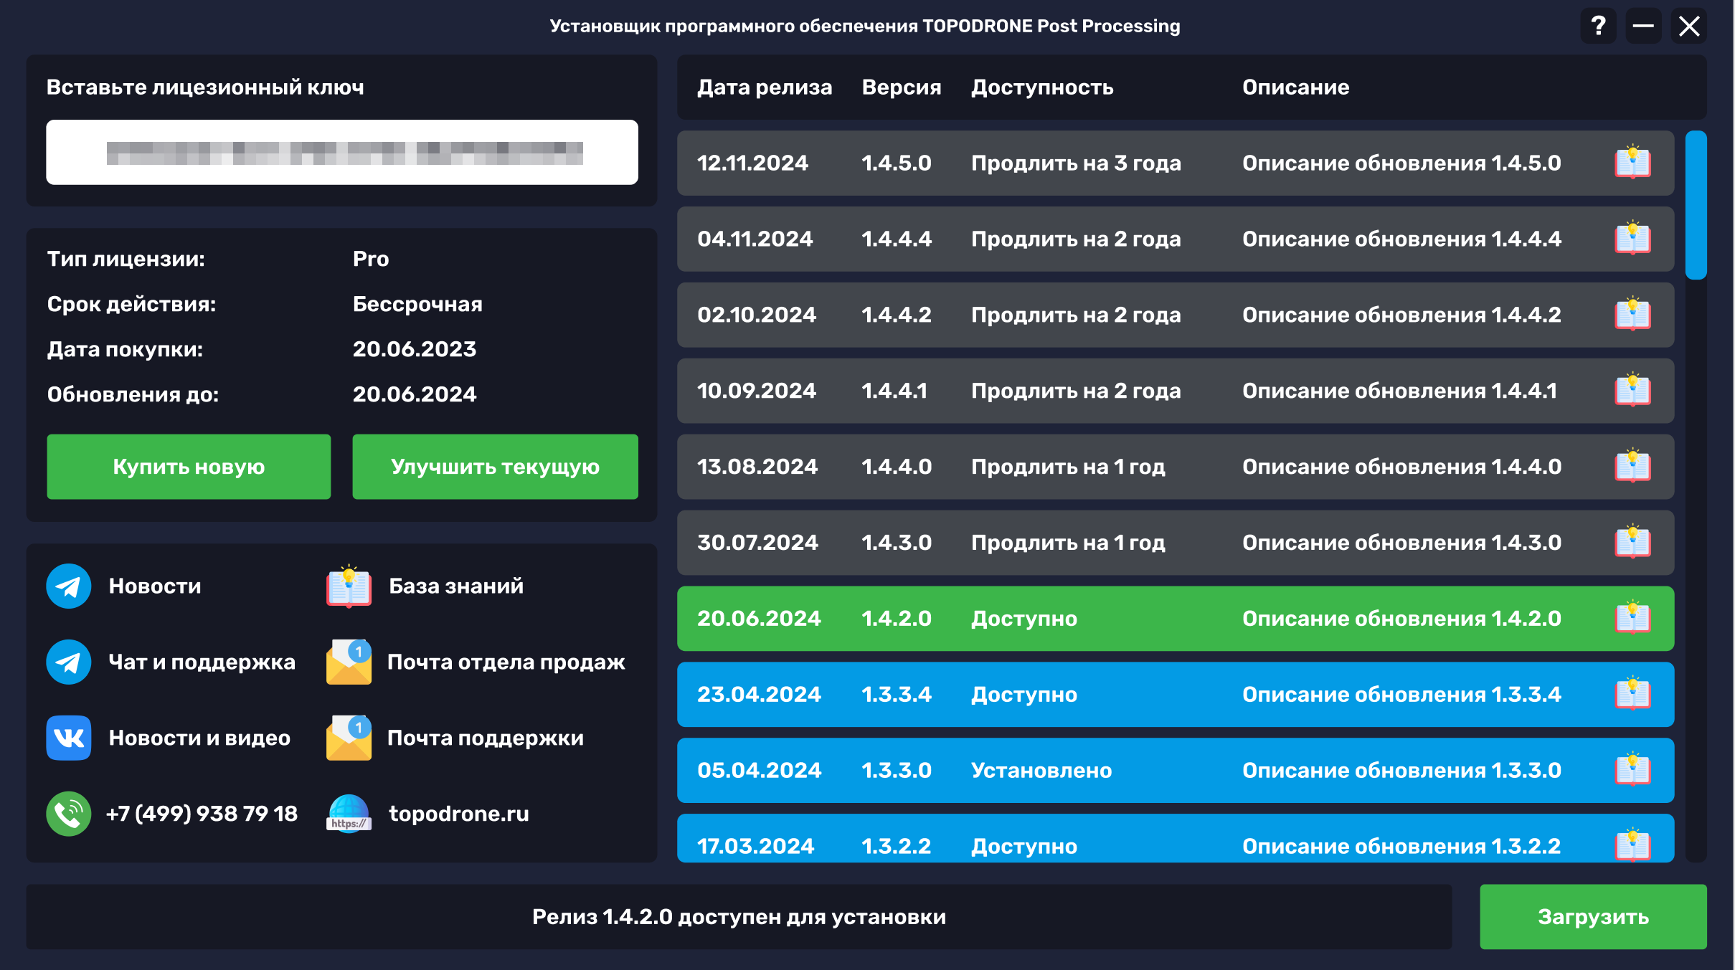Select release row dated 10.09.2024
Screen dimensions: 1735x970
(x=1175, y=391)
